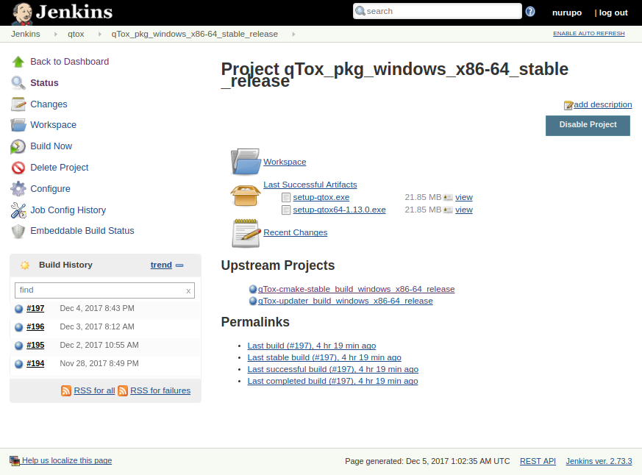
Task: Open the Changes sidebar link
Action: pyautogui.click(x=49, y=104)
